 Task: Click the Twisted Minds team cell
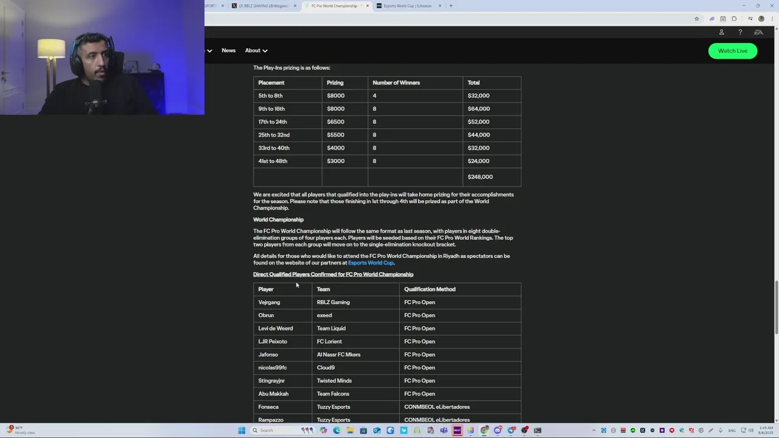pos(355,381)
